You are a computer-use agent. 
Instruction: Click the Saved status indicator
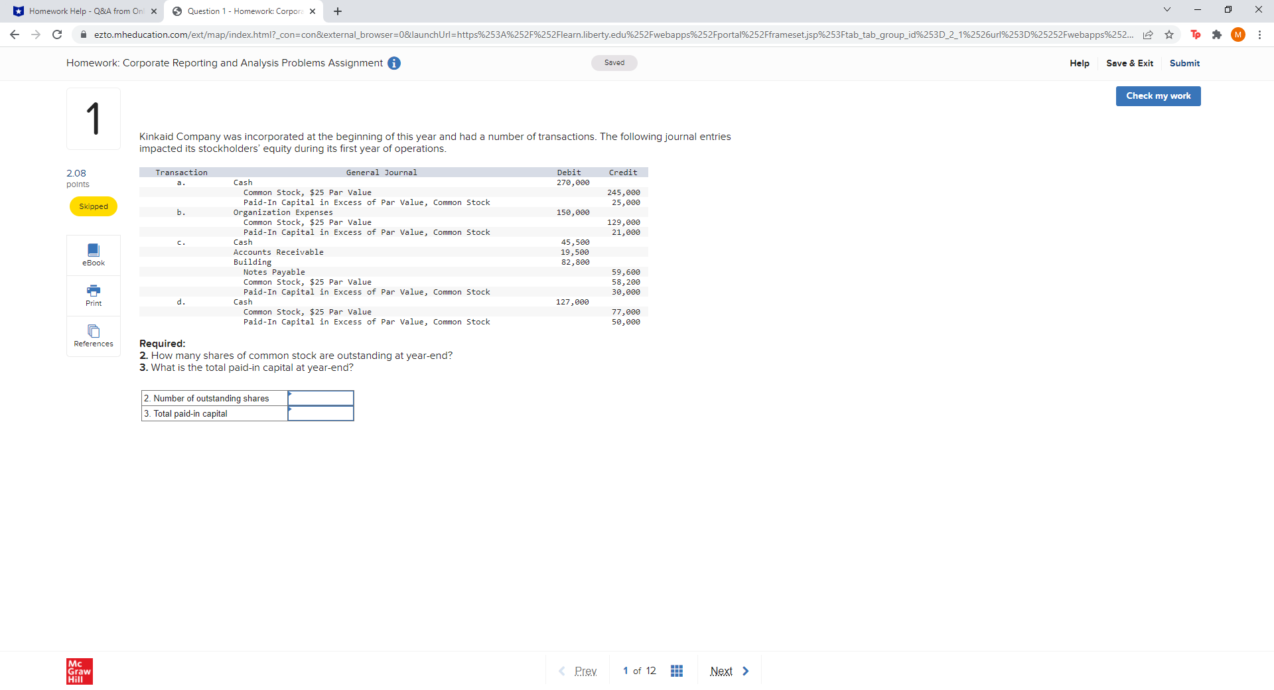coord(614,63)
